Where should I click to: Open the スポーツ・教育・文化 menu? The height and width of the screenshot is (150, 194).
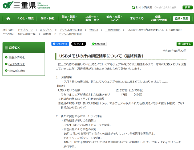(92, 18)
